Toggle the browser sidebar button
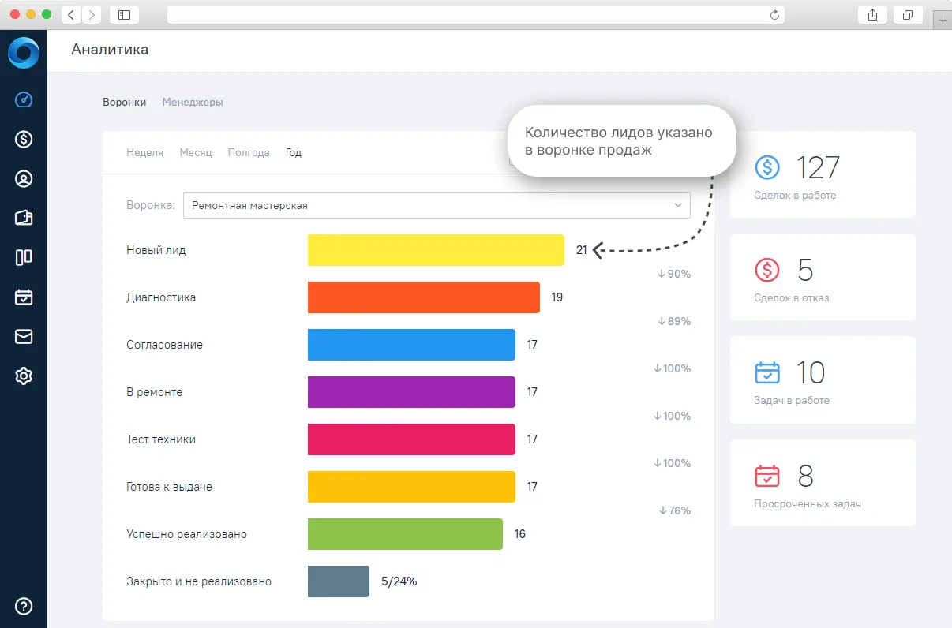Screen dimensions: 952x628 click(x=124, y=14)
